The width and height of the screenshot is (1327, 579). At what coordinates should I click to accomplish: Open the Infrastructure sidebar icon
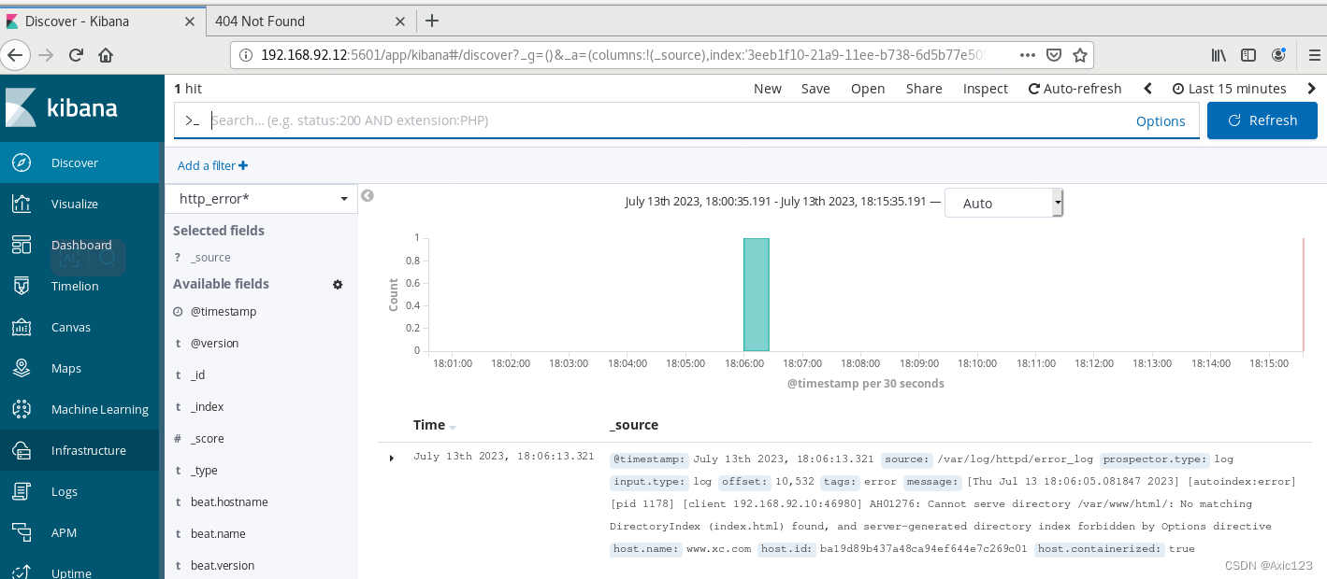(22, 450)
